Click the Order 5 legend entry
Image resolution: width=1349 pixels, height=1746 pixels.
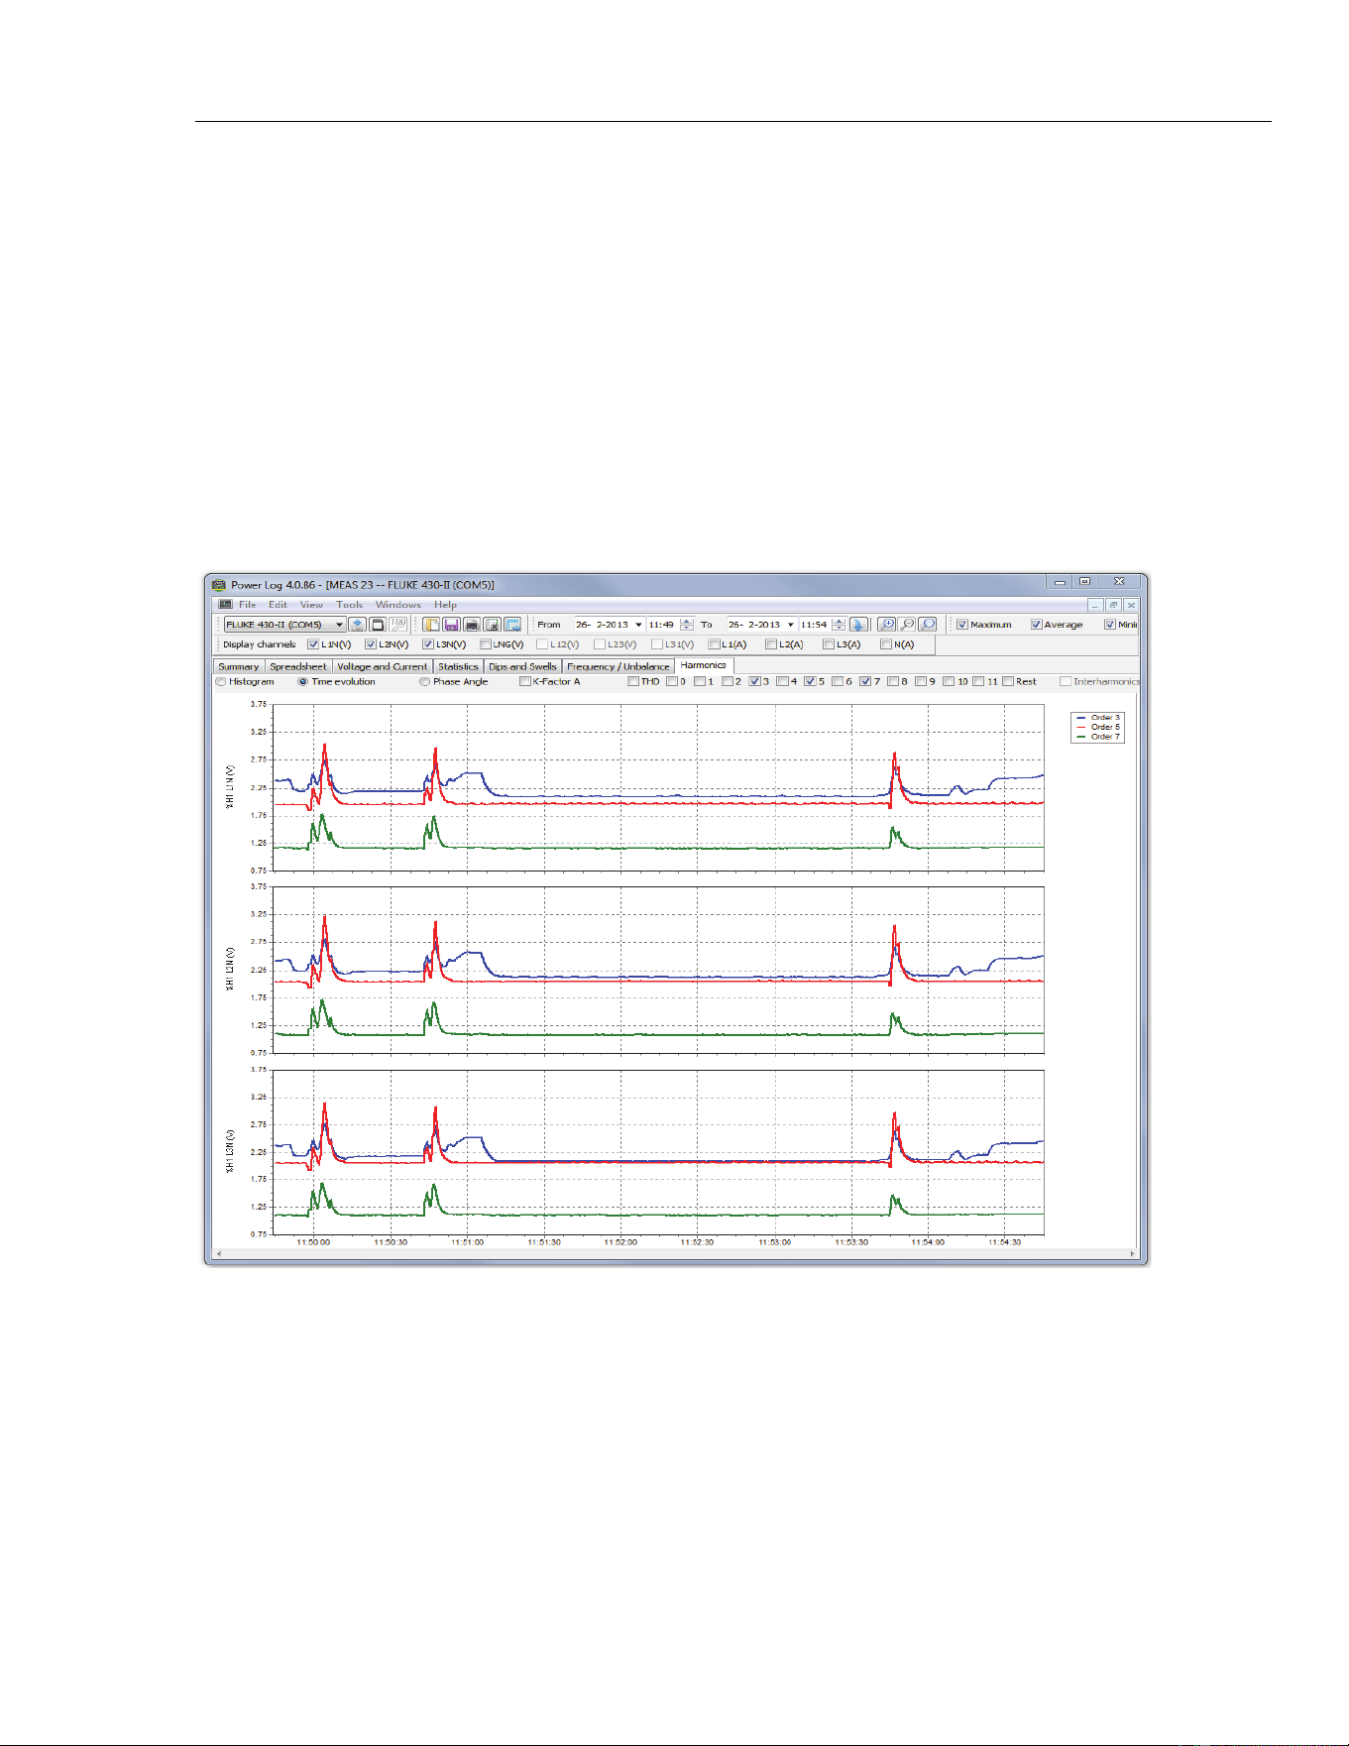pyautogui.click(x=1098, y=727)
